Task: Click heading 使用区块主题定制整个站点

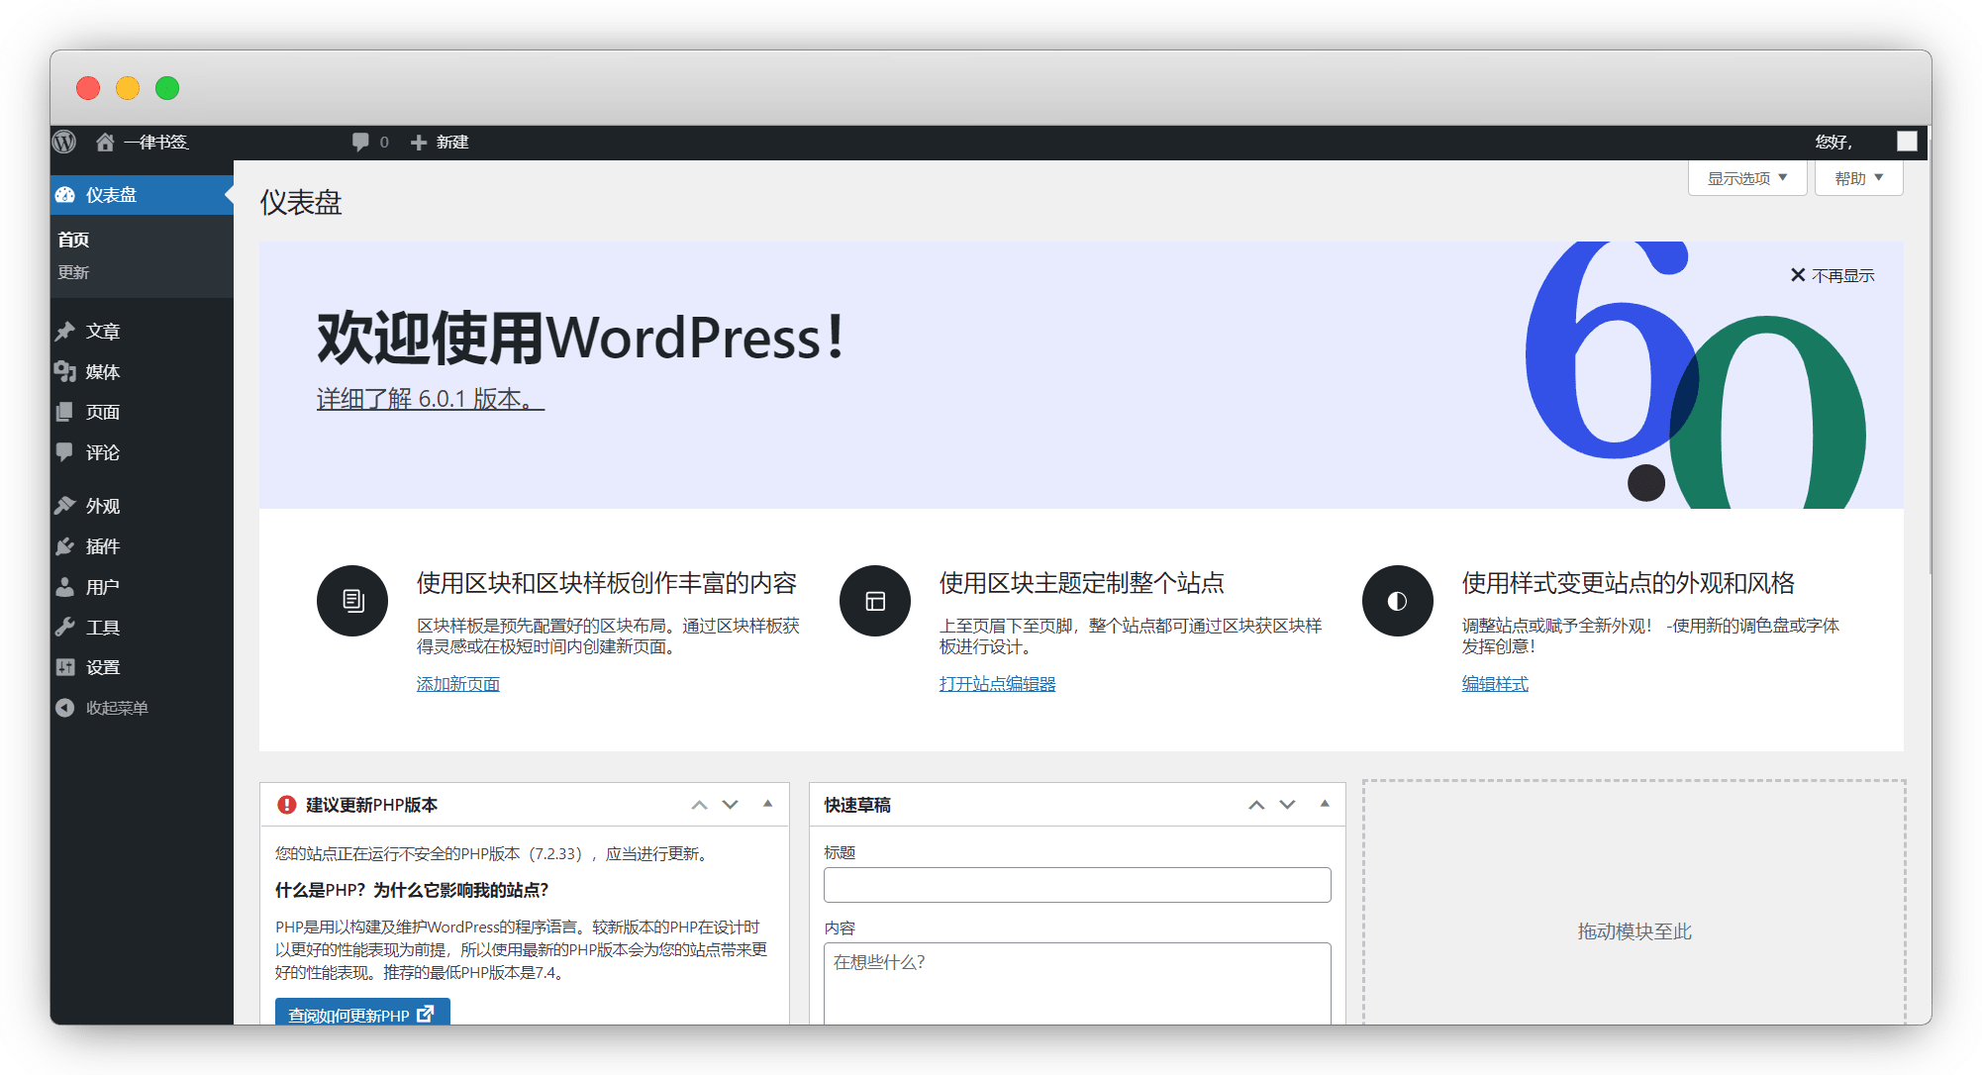Action: [1082, 583]
